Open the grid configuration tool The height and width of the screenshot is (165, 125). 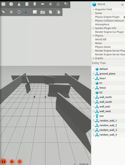pos(35,12)
